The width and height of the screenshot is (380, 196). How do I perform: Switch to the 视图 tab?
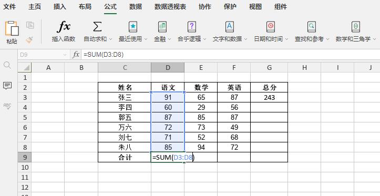click(x=255, y=7)
